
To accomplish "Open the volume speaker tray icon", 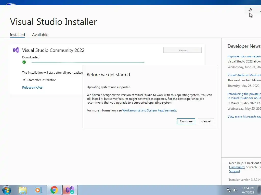I will coord(235,190).
